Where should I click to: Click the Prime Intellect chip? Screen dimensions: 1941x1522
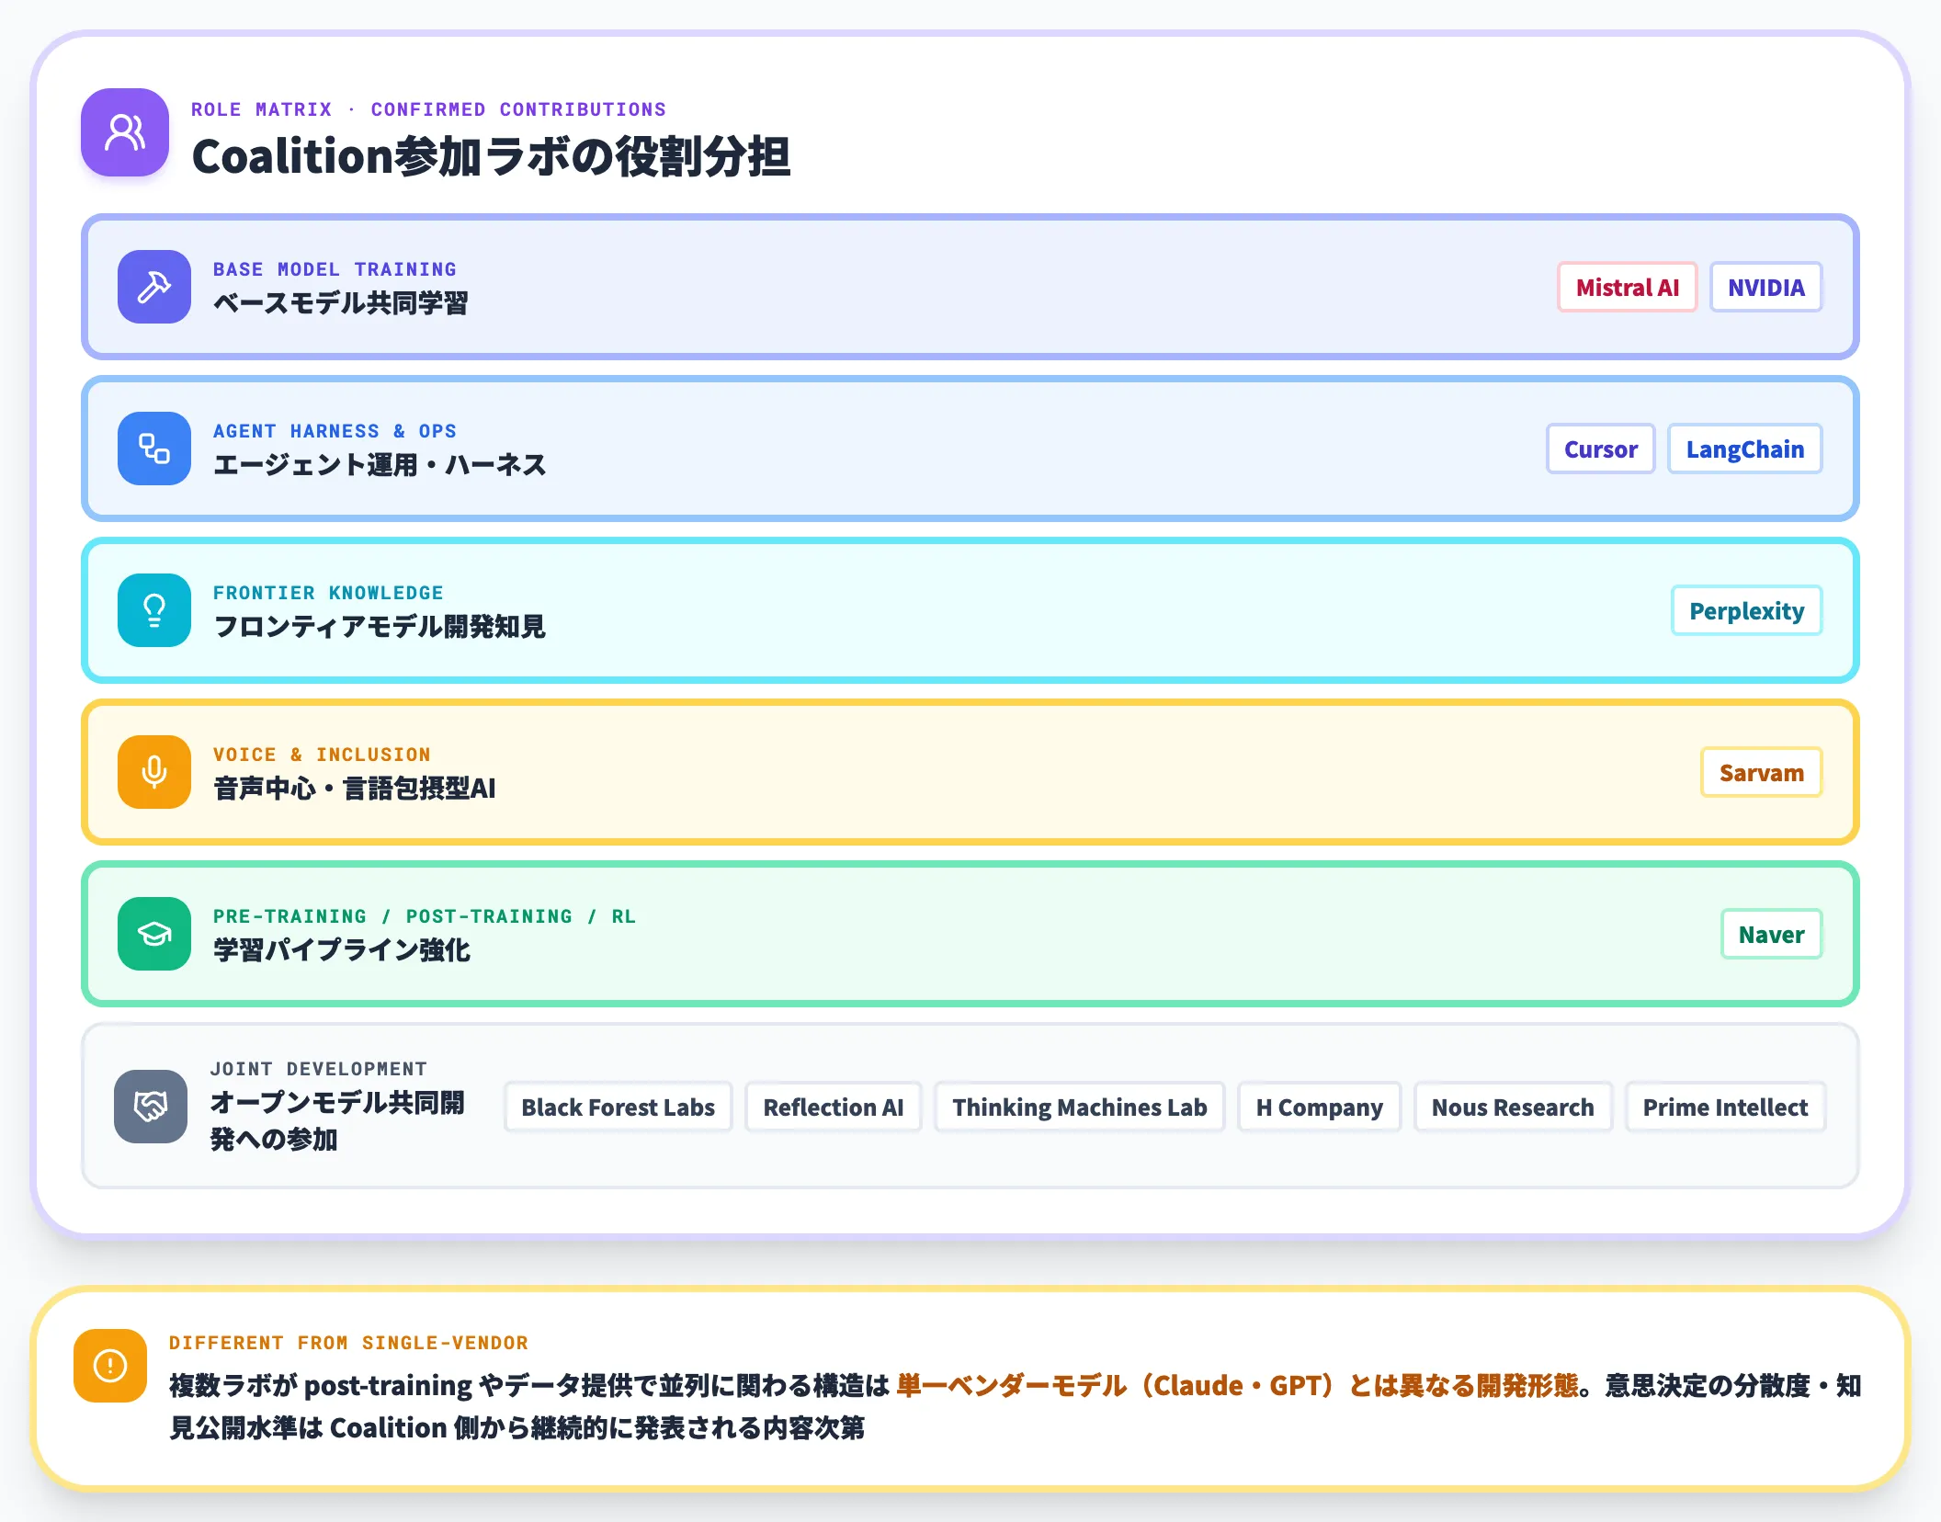[x=1725, y=1107]
